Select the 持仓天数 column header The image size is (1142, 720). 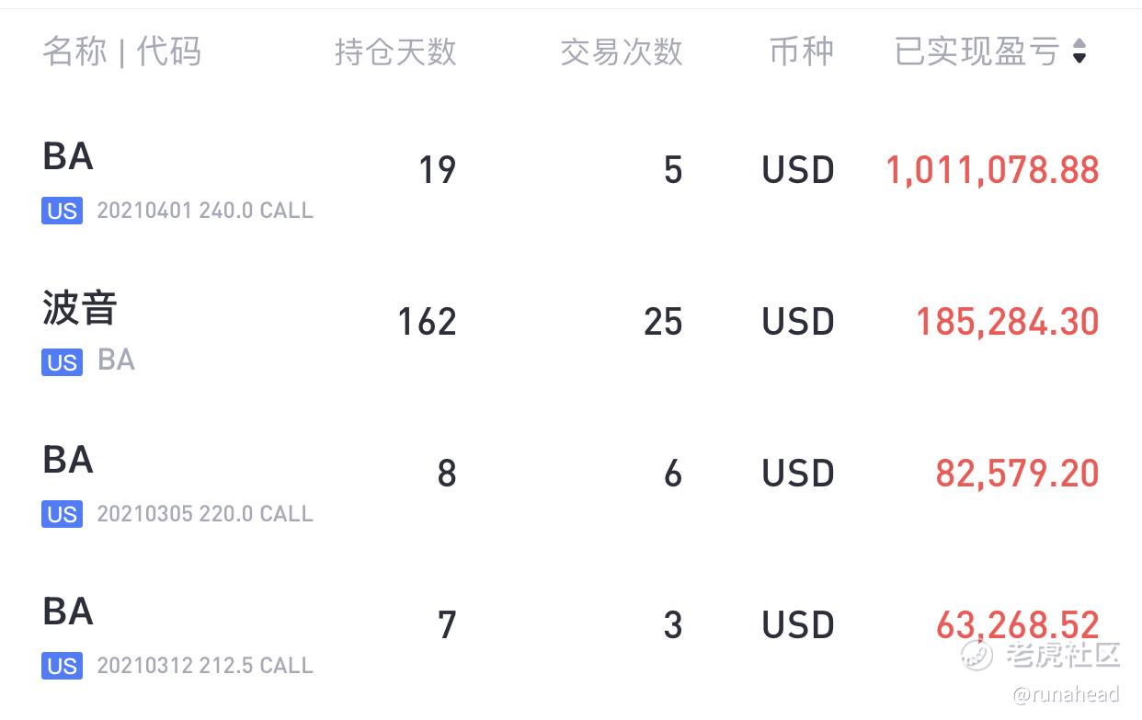coord(395,51)
